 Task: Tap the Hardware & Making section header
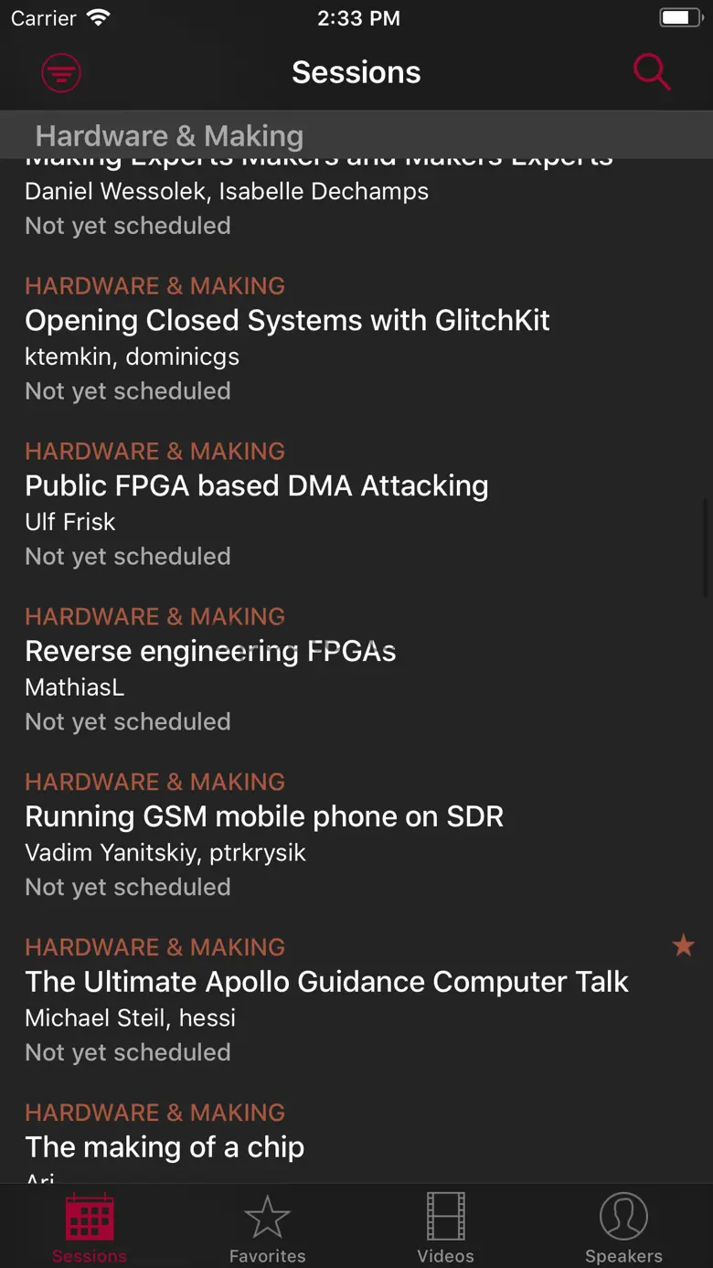(169, 136)
